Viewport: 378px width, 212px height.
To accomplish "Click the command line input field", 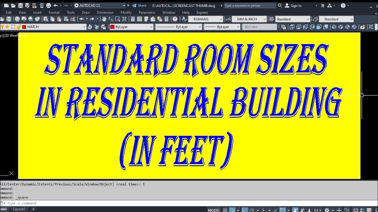I will [x=189, y=203].
